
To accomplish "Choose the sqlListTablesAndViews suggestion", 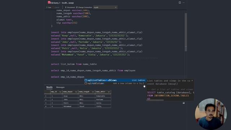I will 115,80.
